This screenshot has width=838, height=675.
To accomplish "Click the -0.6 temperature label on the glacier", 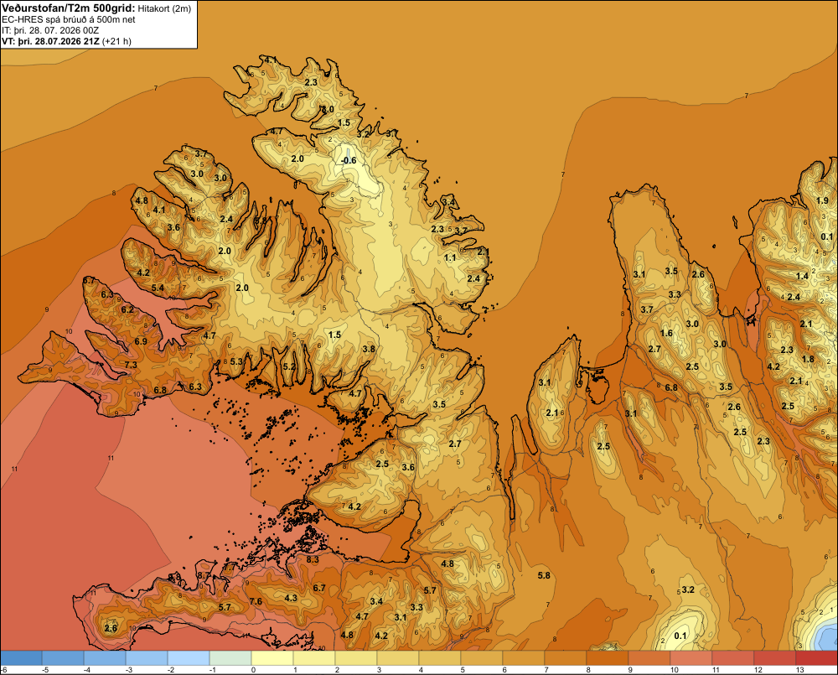I will [349, 160].
